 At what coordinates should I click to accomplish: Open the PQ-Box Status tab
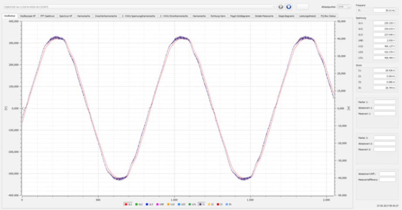[328, 16]
